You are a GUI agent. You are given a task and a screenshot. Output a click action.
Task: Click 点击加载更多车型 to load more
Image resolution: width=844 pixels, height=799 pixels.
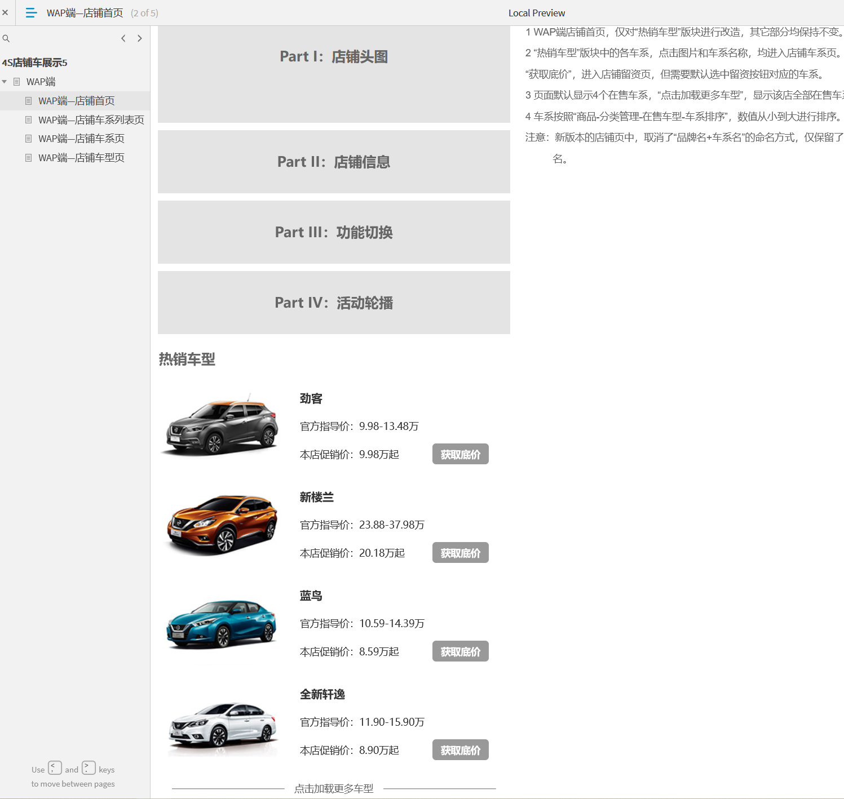[x=334, y=788]
